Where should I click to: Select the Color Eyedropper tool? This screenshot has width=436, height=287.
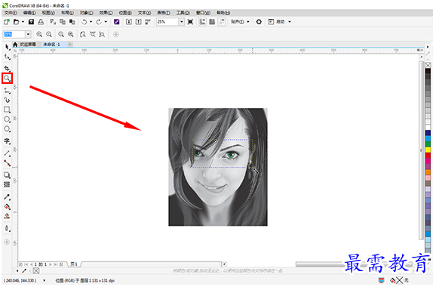click(8, 197)
